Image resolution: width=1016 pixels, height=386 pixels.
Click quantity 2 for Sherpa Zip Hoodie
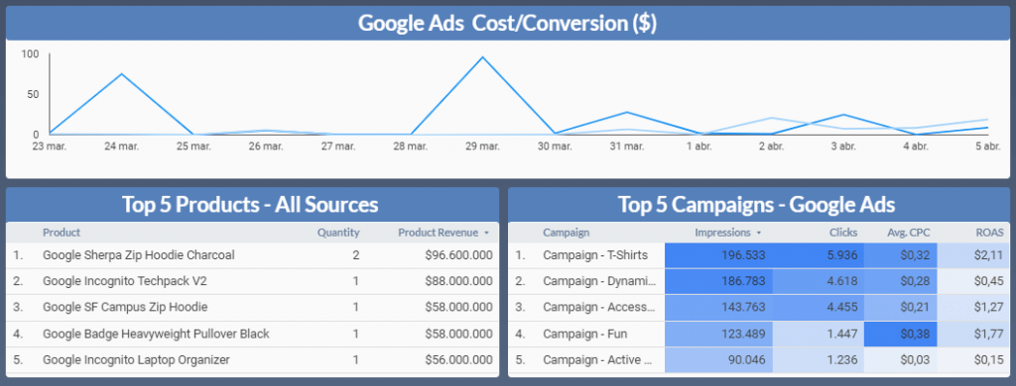pyautogui.click(x=356, y=255)
